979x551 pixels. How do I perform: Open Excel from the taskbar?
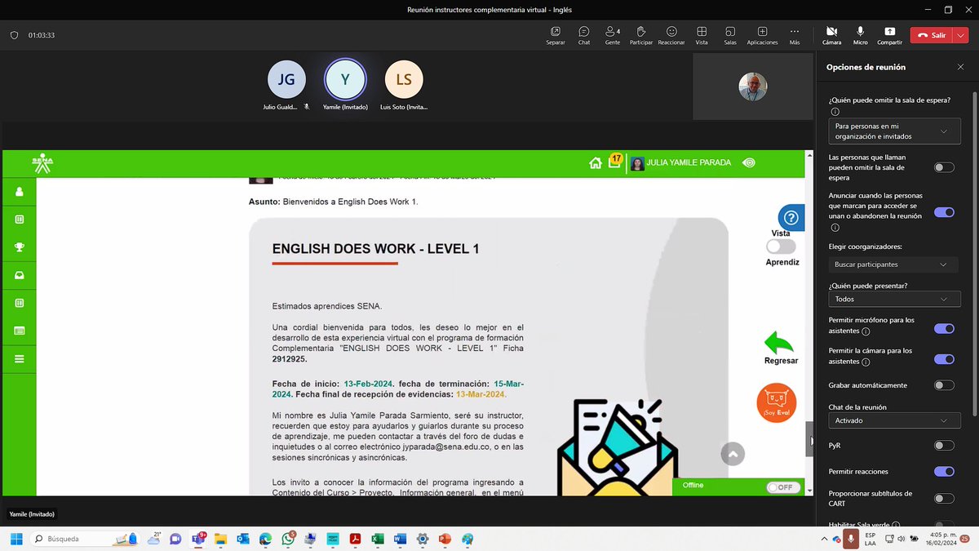pyautogui.click(x=378, y=539)
